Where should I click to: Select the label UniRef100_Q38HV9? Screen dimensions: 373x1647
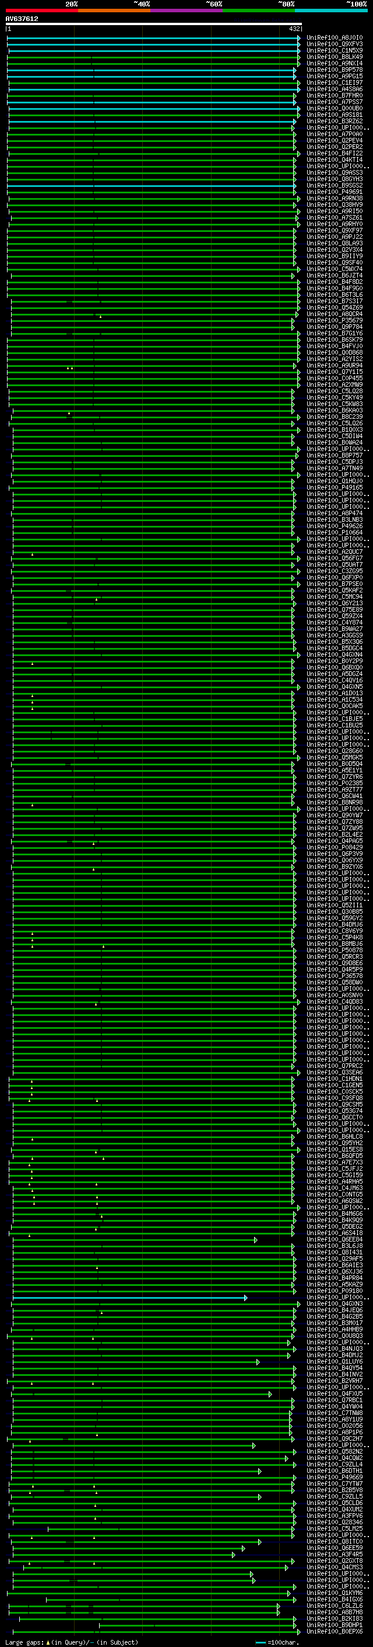pos(335,204)
